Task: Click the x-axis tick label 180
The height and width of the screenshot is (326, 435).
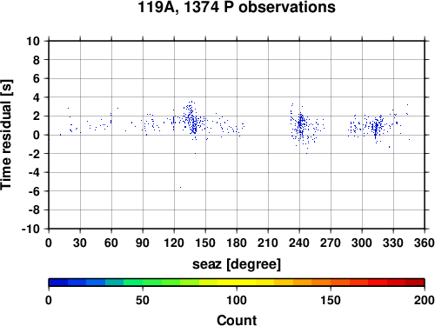Action: (237, 243)
